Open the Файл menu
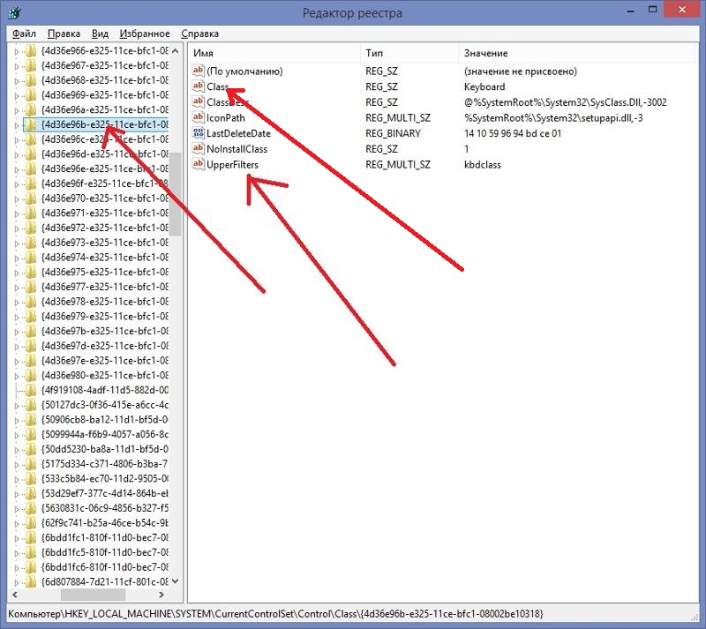706x629 pixels. 24,34
